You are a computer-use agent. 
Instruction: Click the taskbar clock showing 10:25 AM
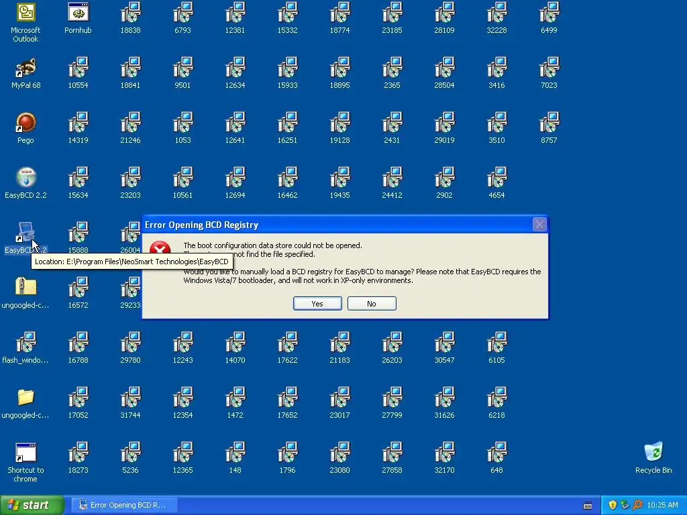[662, 505]
